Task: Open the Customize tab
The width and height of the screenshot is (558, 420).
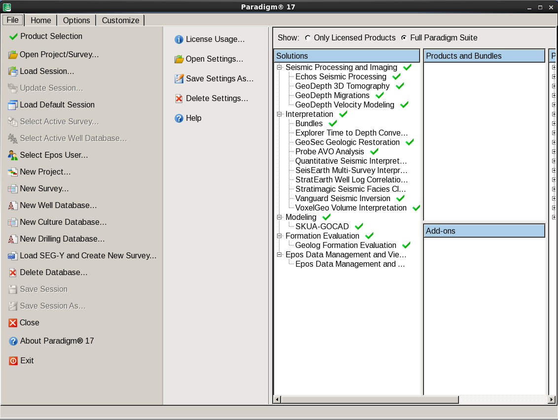Action: click(120, 20)
